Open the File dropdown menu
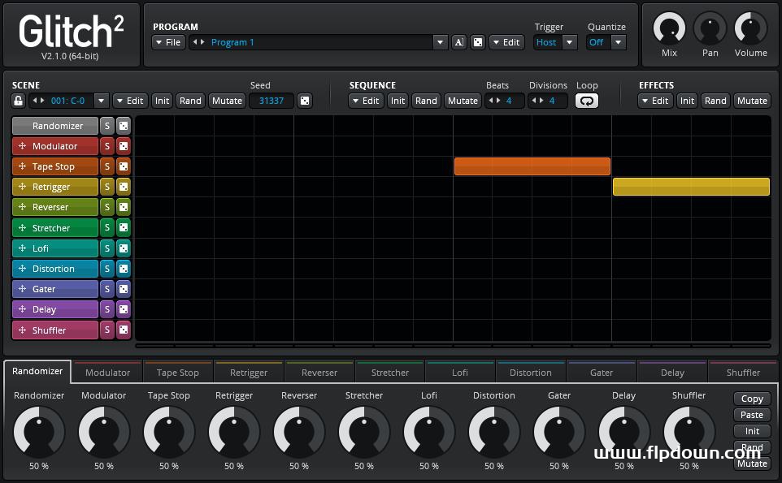782x483 pixels. point(168,42)
